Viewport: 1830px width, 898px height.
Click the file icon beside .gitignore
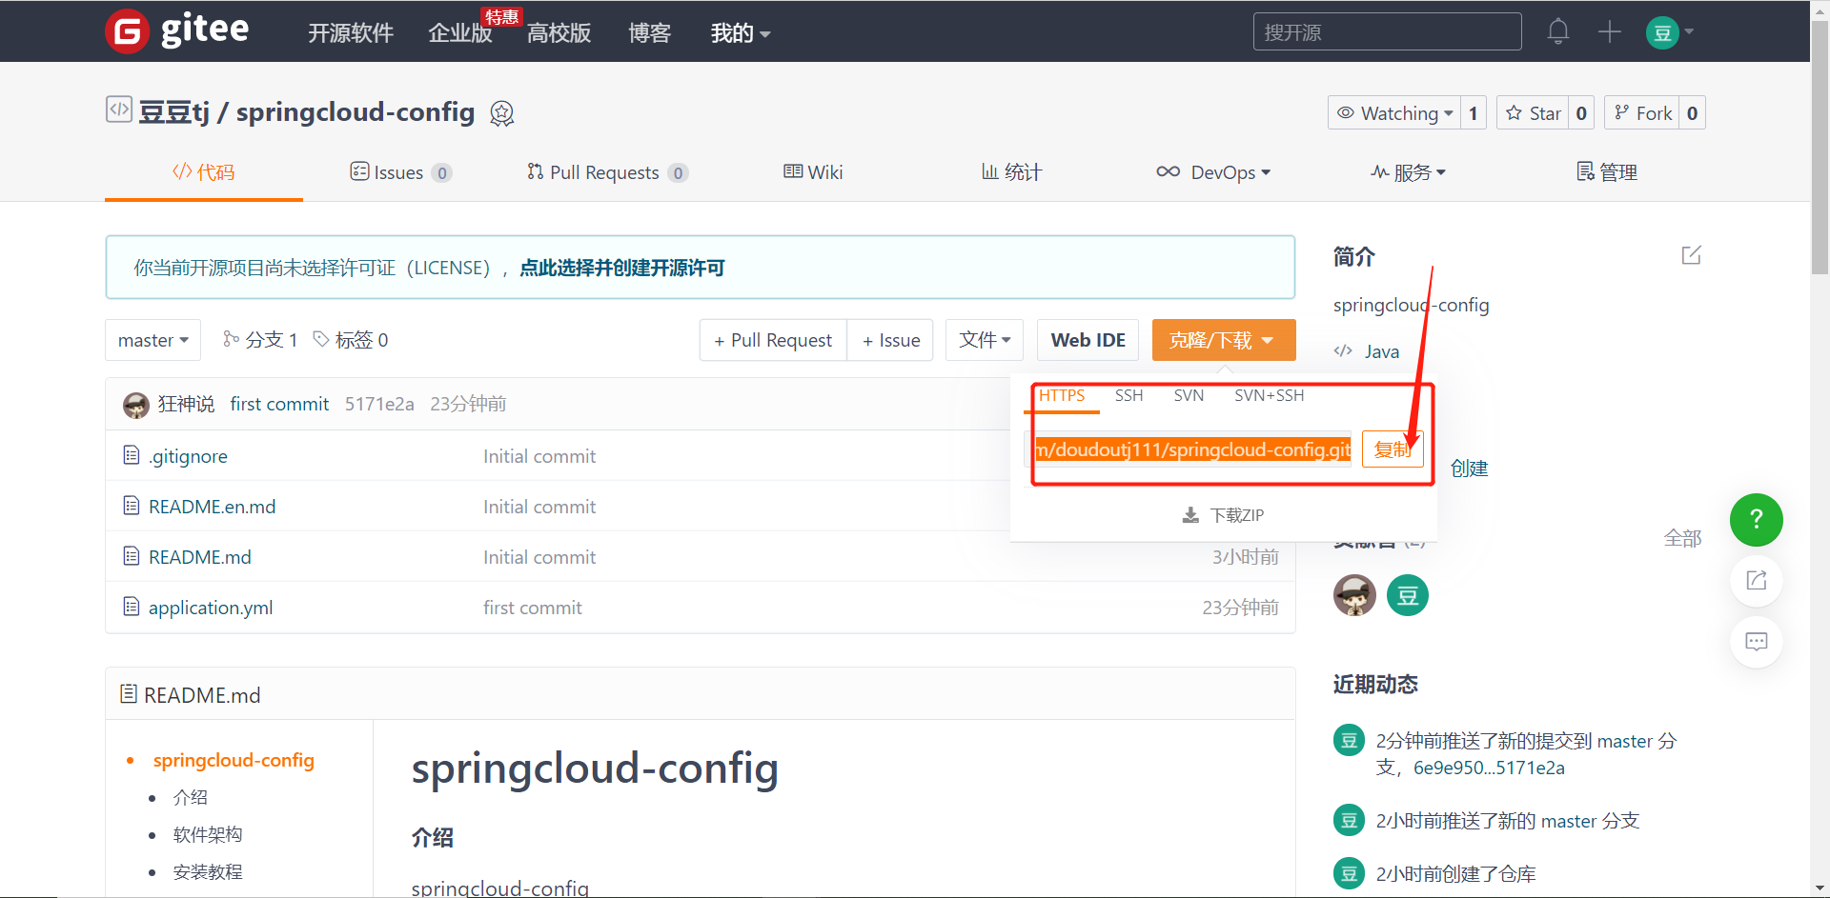pyautogui.click(x=132, y=456)
